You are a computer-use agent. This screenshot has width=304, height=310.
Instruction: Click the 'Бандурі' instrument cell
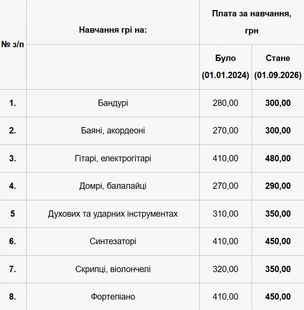[x=113, y=103]
